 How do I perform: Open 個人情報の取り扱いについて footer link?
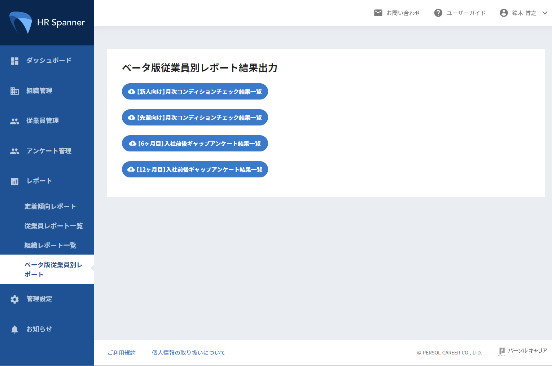click(x=188, y=353)
